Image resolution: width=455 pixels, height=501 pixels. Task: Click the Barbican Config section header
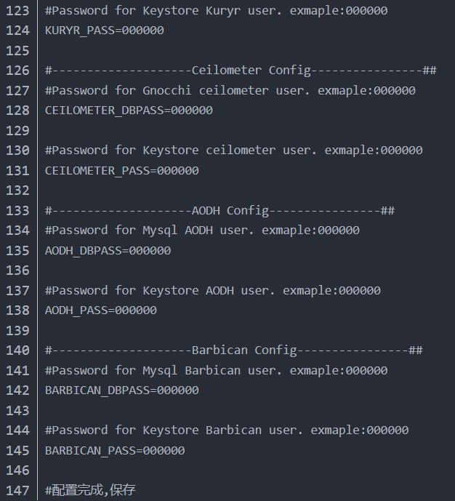[233, 350]
